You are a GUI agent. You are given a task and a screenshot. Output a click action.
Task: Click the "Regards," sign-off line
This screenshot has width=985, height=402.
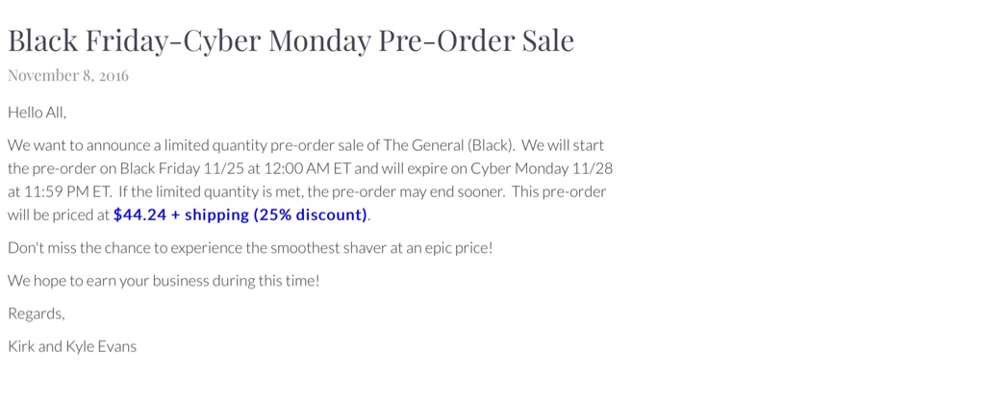tap(37, 314)
